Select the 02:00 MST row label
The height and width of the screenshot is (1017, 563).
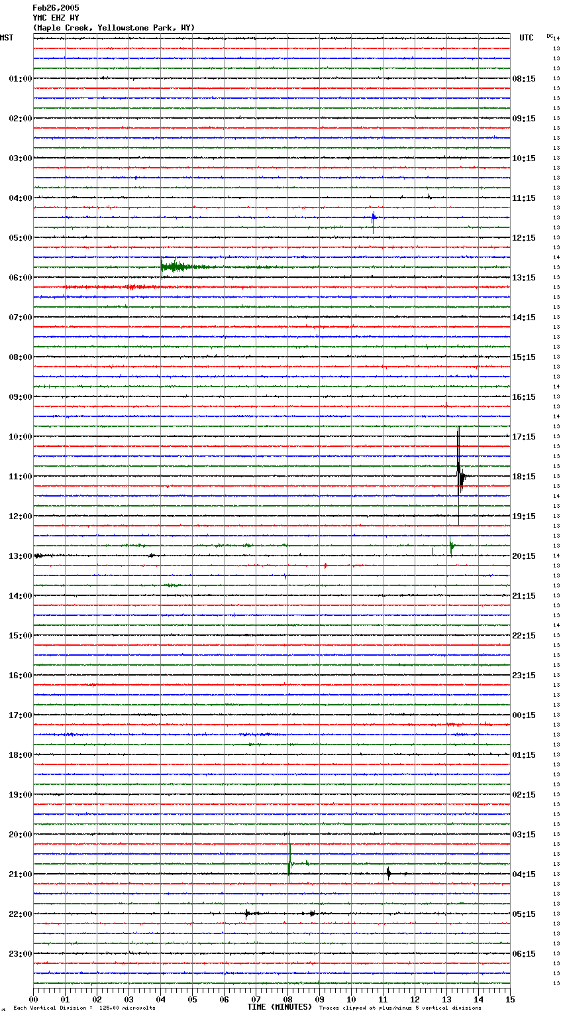(x=21, y=119)
